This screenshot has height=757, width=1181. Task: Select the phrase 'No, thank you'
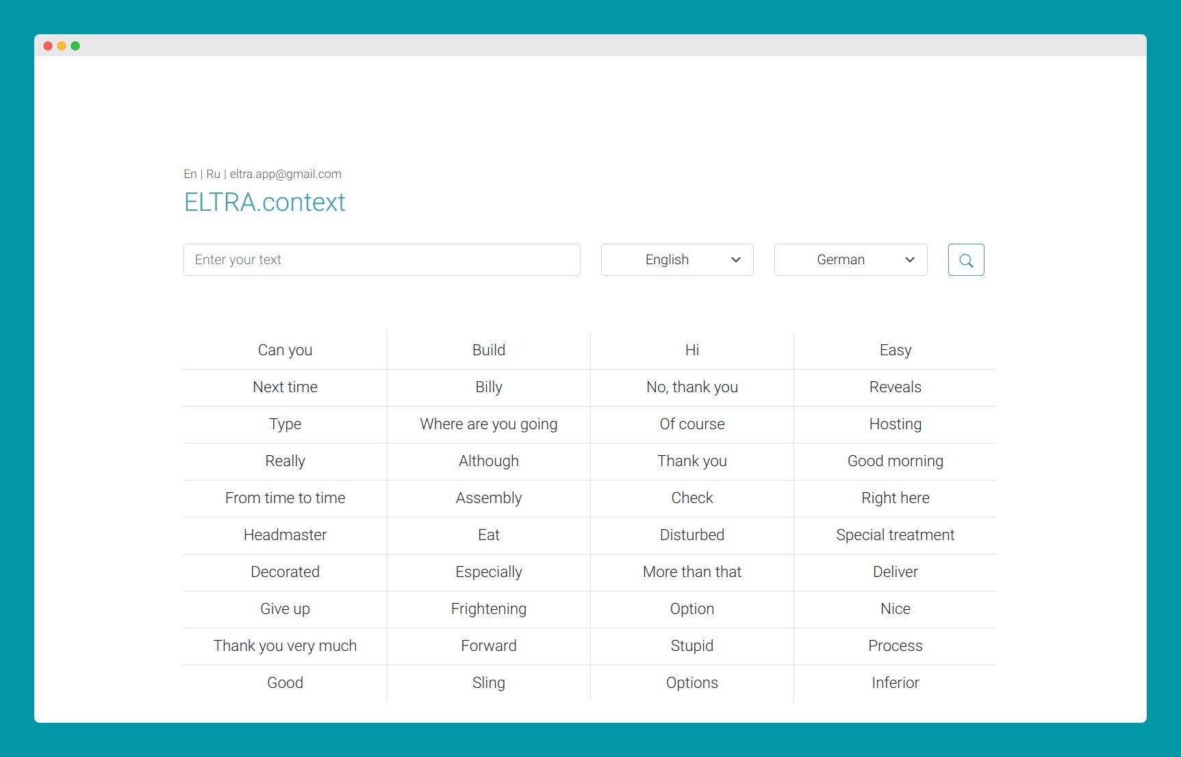[691, 387]
